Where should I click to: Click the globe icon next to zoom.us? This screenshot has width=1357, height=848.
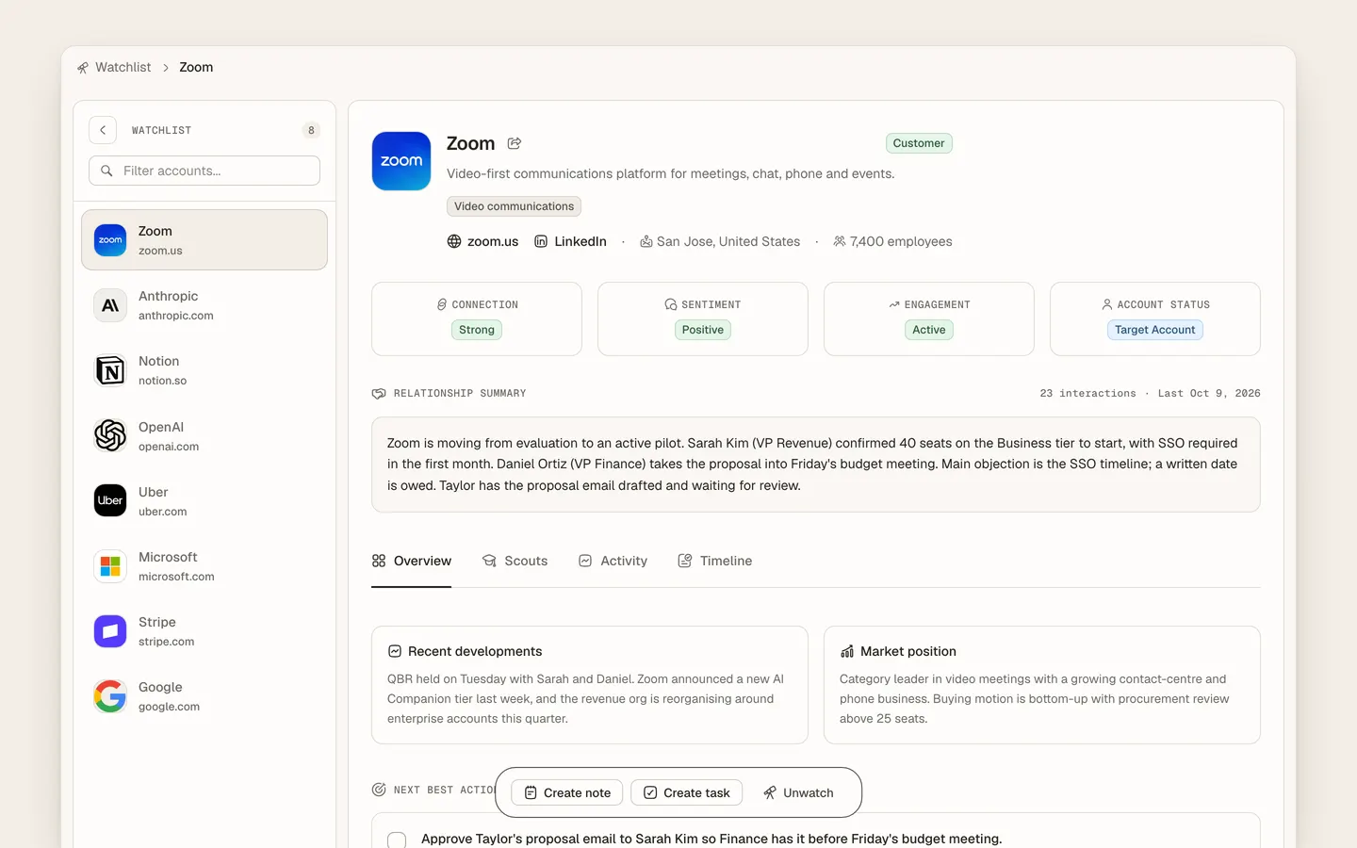click(x=454, y=241)
